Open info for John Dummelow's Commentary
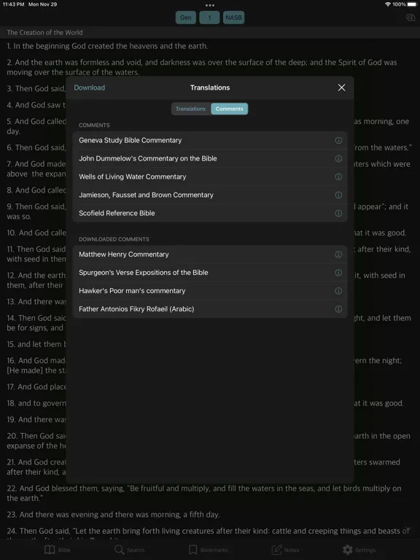420x560 pixels. (338, 158)
